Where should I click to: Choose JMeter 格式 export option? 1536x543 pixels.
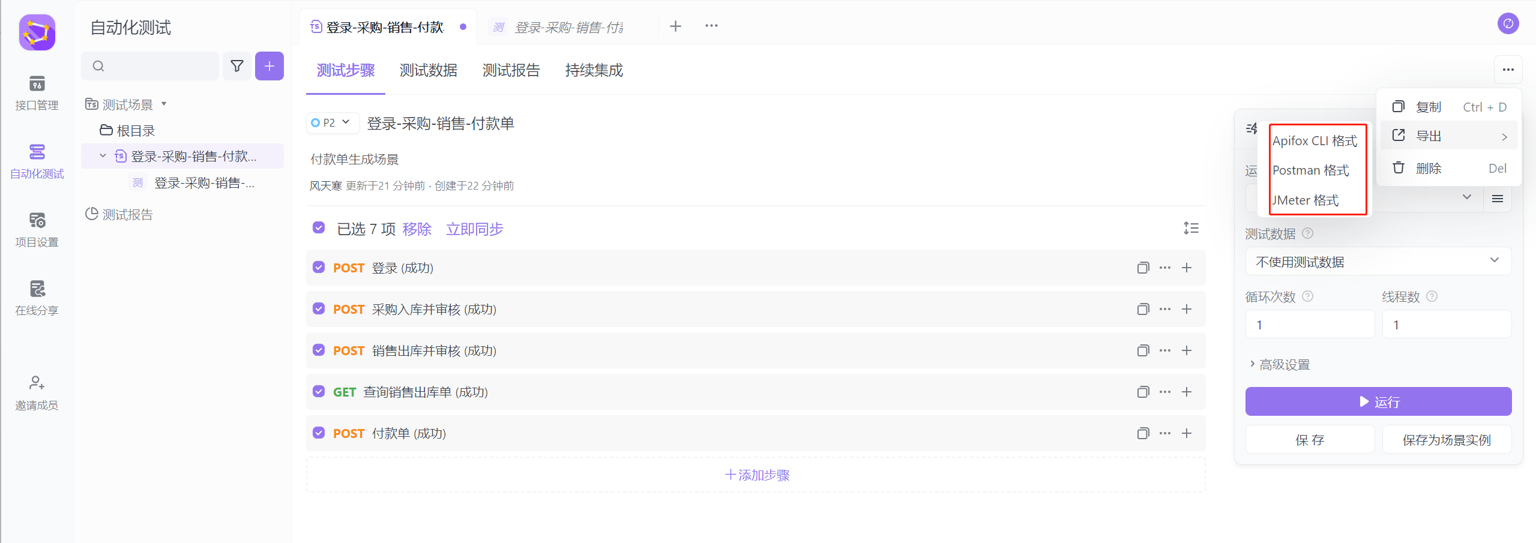1306,200
